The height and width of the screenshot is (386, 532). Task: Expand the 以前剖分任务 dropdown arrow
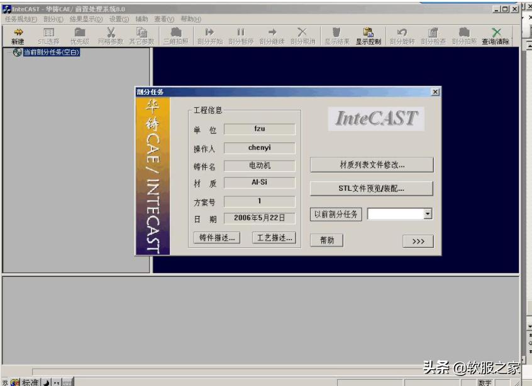coord(428,214)
